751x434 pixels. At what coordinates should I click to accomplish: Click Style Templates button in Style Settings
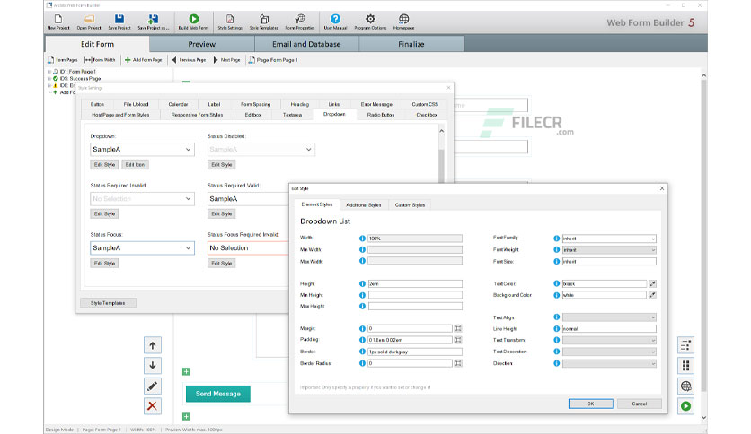point(108,303)
